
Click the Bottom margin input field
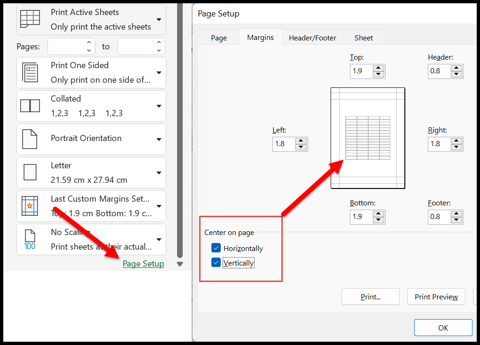362,217
